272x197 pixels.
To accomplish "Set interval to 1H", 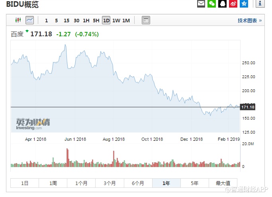I will coord(86,20).
